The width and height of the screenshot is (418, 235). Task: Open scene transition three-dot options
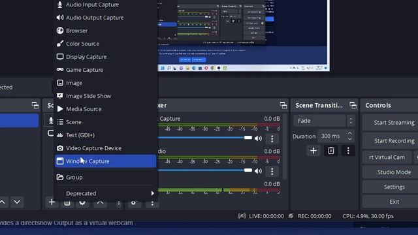click(348, 151)
